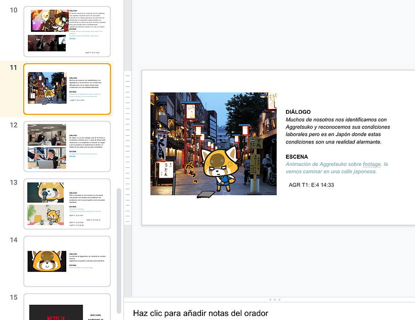This screenshot has width=415, height=320.
Task: Click the Aggretsuko character in the image
Action: 216,168
